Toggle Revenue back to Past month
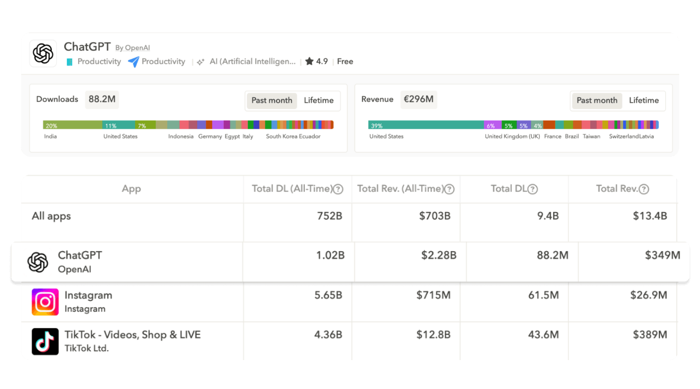 [x=596, y=100]
